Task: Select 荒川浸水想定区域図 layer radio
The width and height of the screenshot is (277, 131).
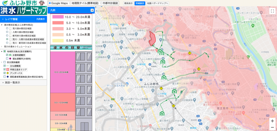Action: point(7,28)
